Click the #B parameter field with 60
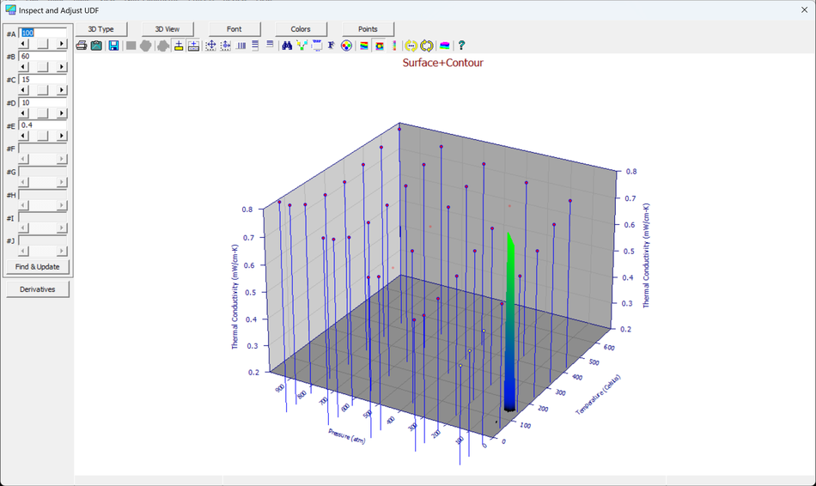Viewport: 816px width, 486px height. click(43, 56)
